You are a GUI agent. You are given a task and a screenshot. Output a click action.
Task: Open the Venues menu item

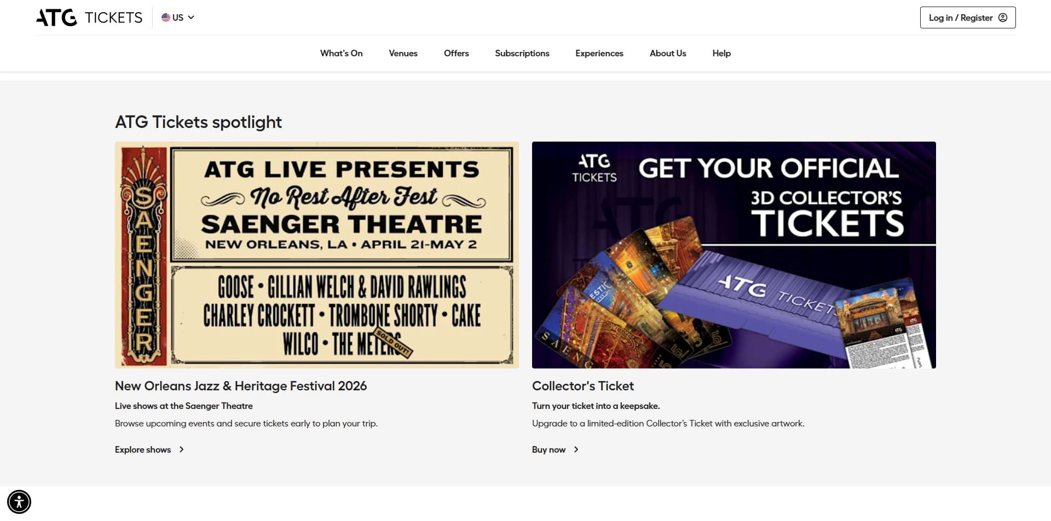(x=403, y=53)
